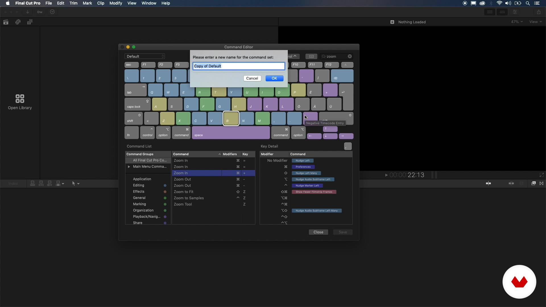Select the space bar on virtual keyboard
Viewport: 546px width, 307px height.
click(231, 132)
